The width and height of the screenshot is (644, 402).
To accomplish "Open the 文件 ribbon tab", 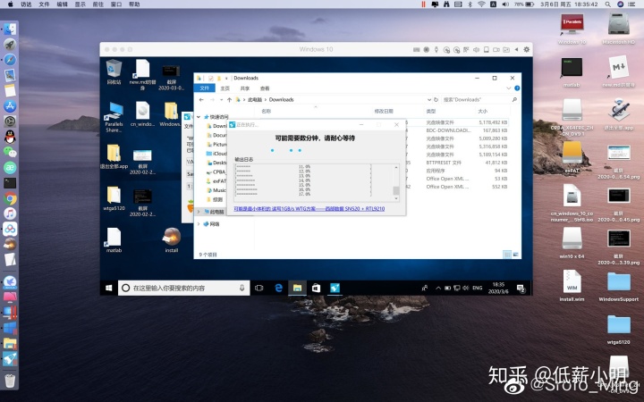I will [205, 88].
